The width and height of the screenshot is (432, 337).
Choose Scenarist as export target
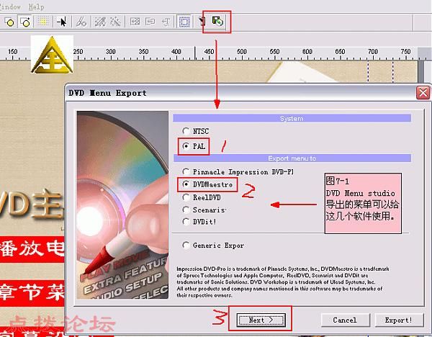tap(204, 210)
